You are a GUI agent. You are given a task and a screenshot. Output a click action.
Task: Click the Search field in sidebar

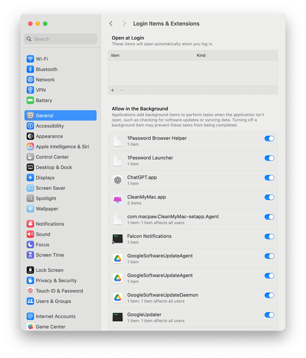pos(60,39)
